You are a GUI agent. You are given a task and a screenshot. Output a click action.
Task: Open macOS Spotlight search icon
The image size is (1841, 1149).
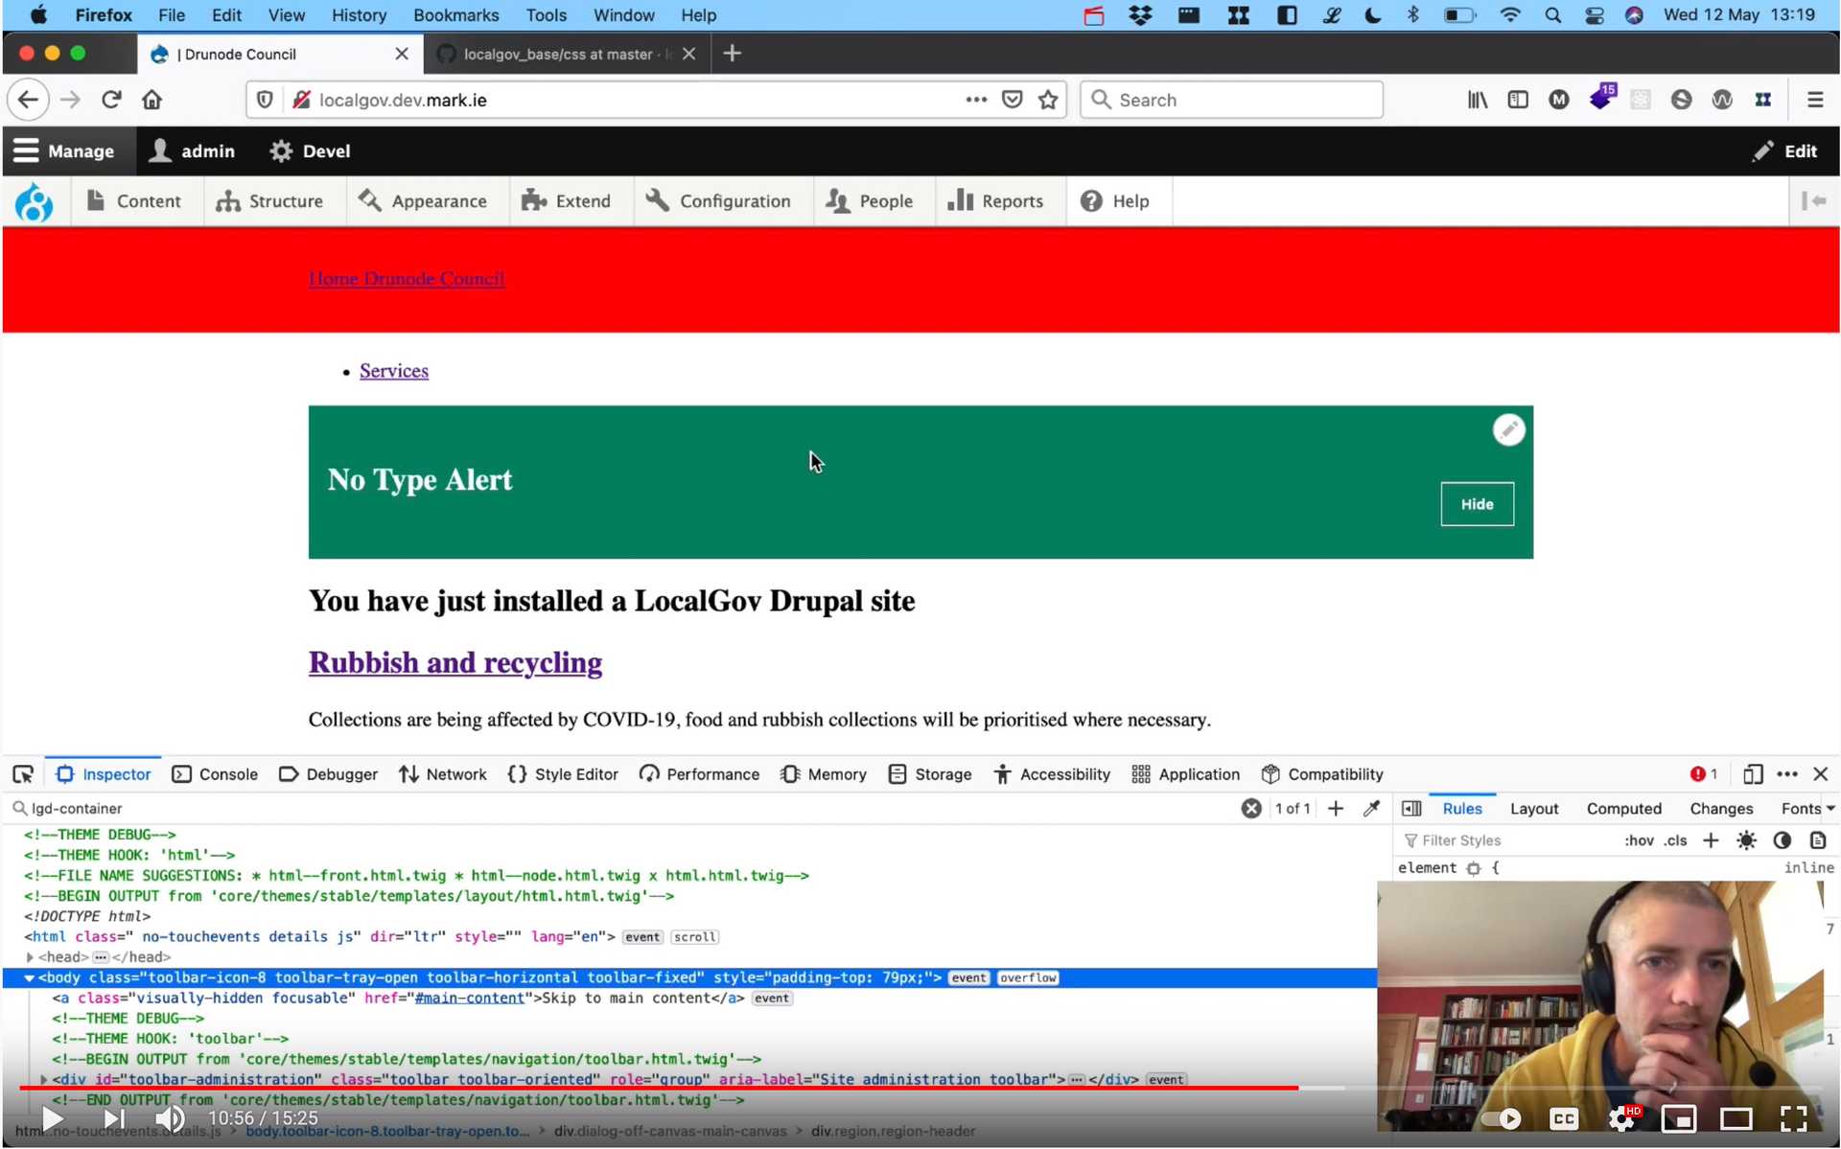(x=1553, y=15)
